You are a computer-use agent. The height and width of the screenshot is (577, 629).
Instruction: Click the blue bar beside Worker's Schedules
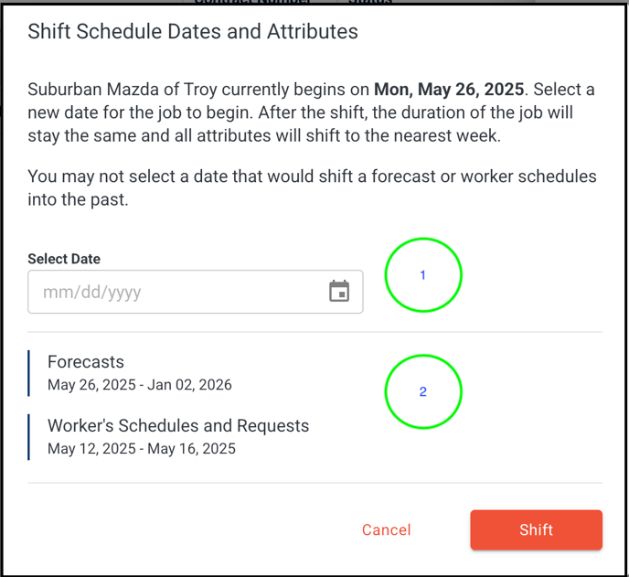click(x=28, y=437)
